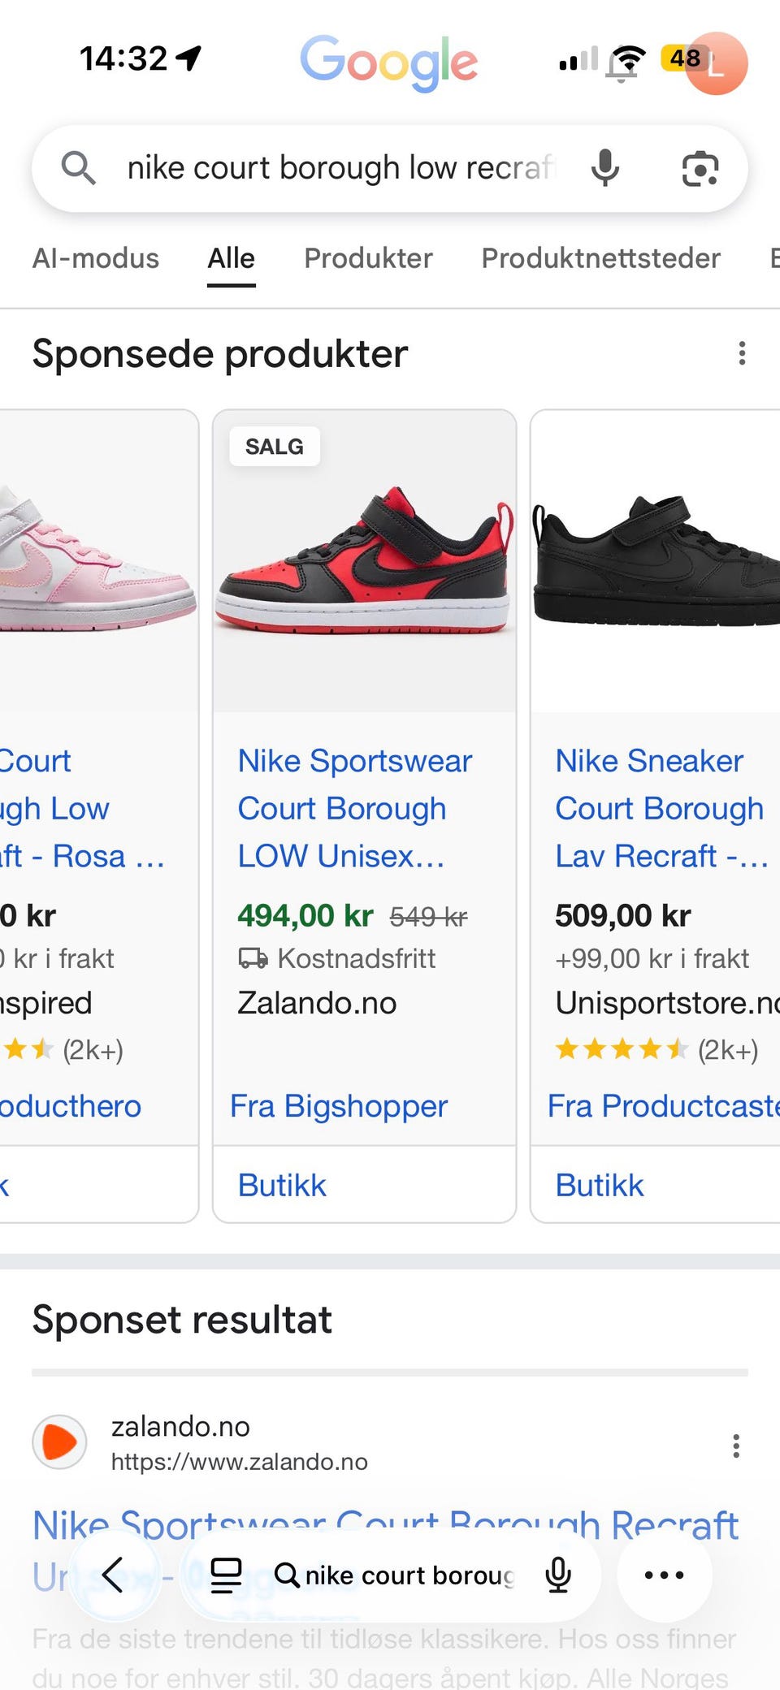The height and width of the screenshot is (1690, 780).
Task: Open Nike Sportswear Court Borough LOW Unisex link
Action: pos(354,808)
